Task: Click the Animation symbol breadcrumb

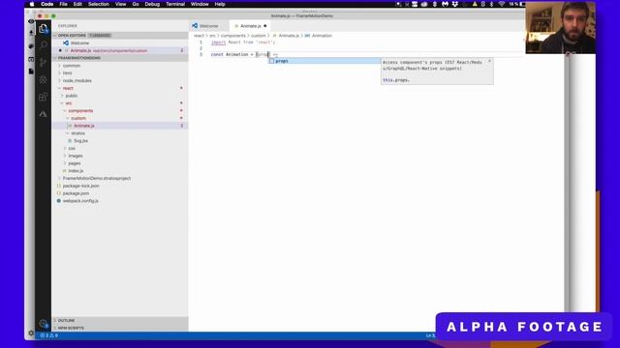Action: (x=319, y=36)
